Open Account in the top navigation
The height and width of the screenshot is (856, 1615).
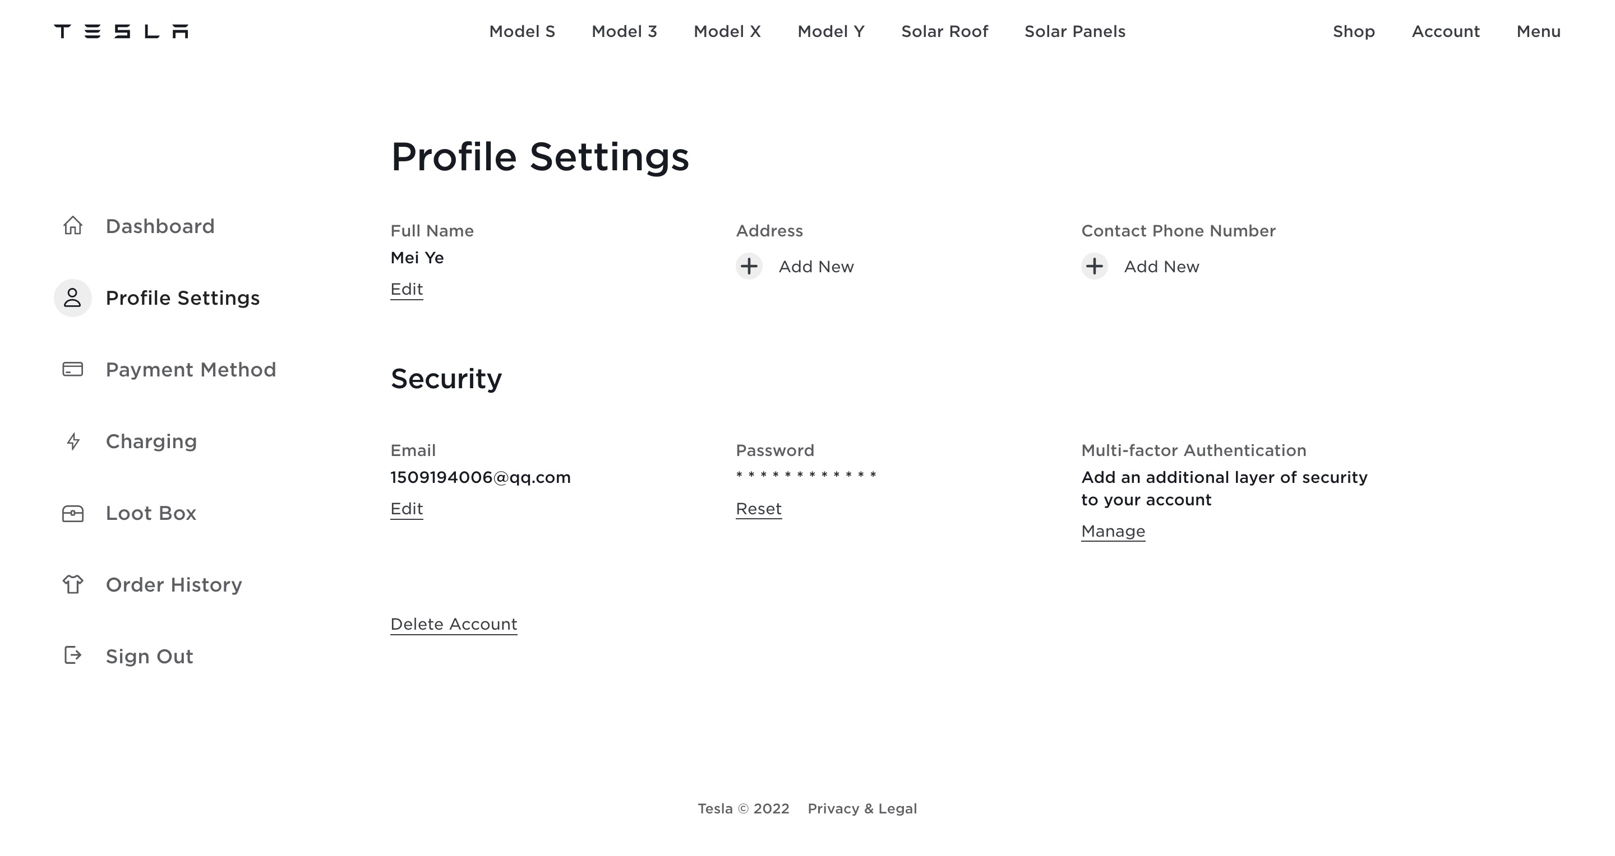pyautogui.click(x=1446, y=31)
